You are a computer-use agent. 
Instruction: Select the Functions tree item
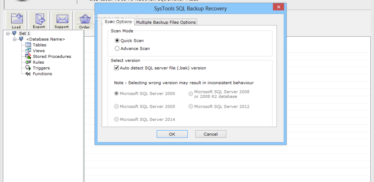pyautogui.click(x=42, y=74)
